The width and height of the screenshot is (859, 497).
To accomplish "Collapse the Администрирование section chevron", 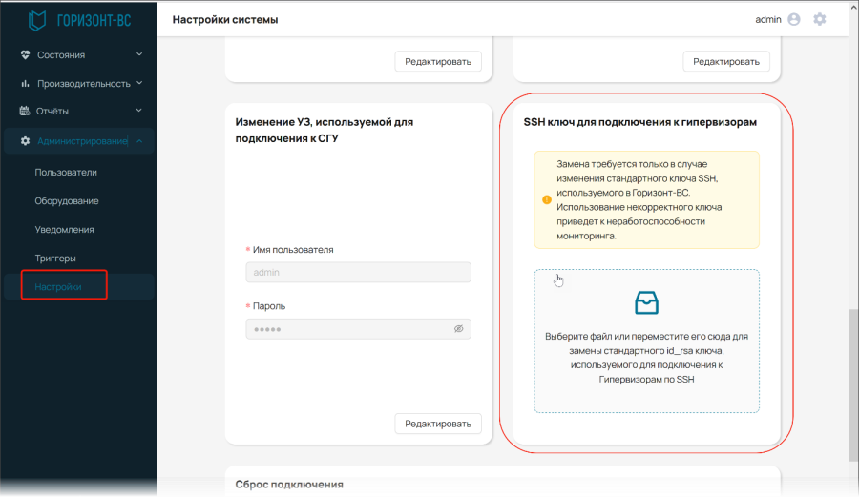I will (x=139, y=140).
